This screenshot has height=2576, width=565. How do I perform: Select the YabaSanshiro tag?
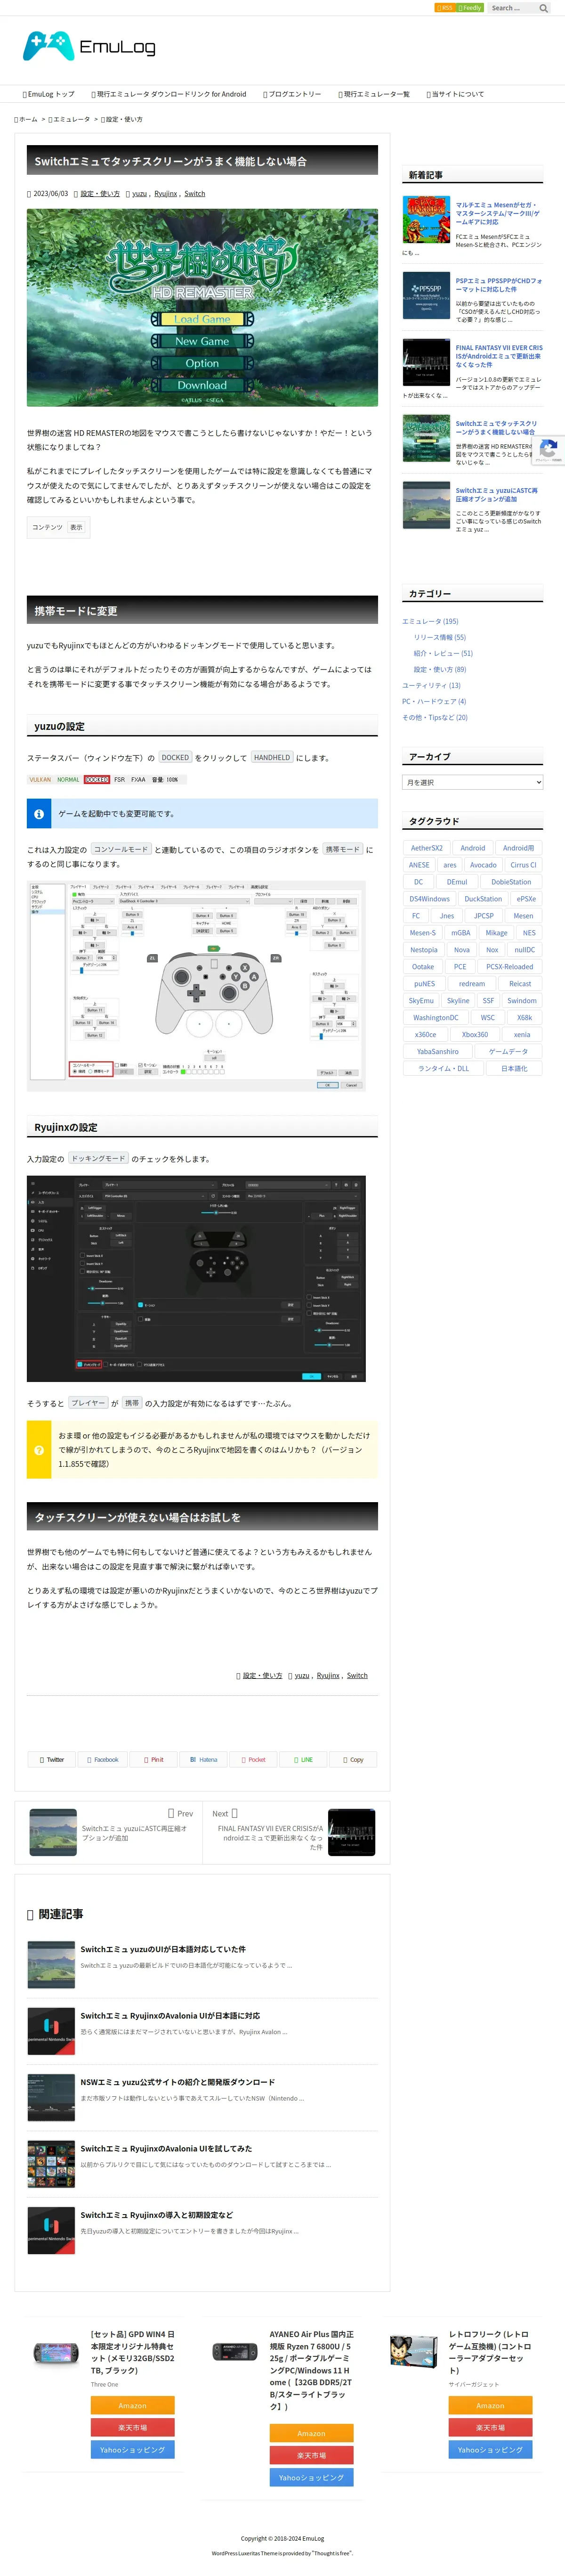click(x=438, y=1052)
